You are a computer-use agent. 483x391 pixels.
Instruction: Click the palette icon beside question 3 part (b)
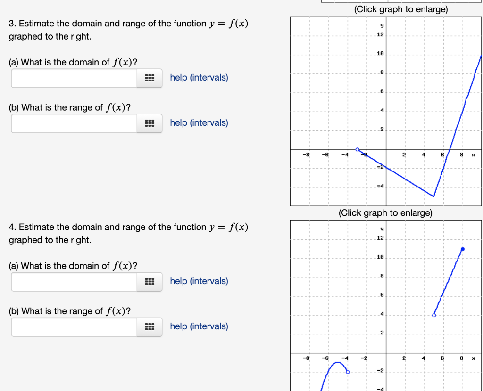(150, 123)
